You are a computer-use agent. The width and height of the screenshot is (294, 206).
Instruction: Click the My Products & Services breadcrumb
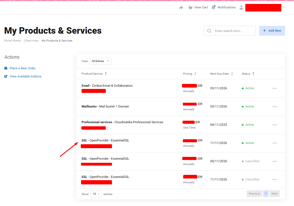pyautogui.click(x=57, y=41)
